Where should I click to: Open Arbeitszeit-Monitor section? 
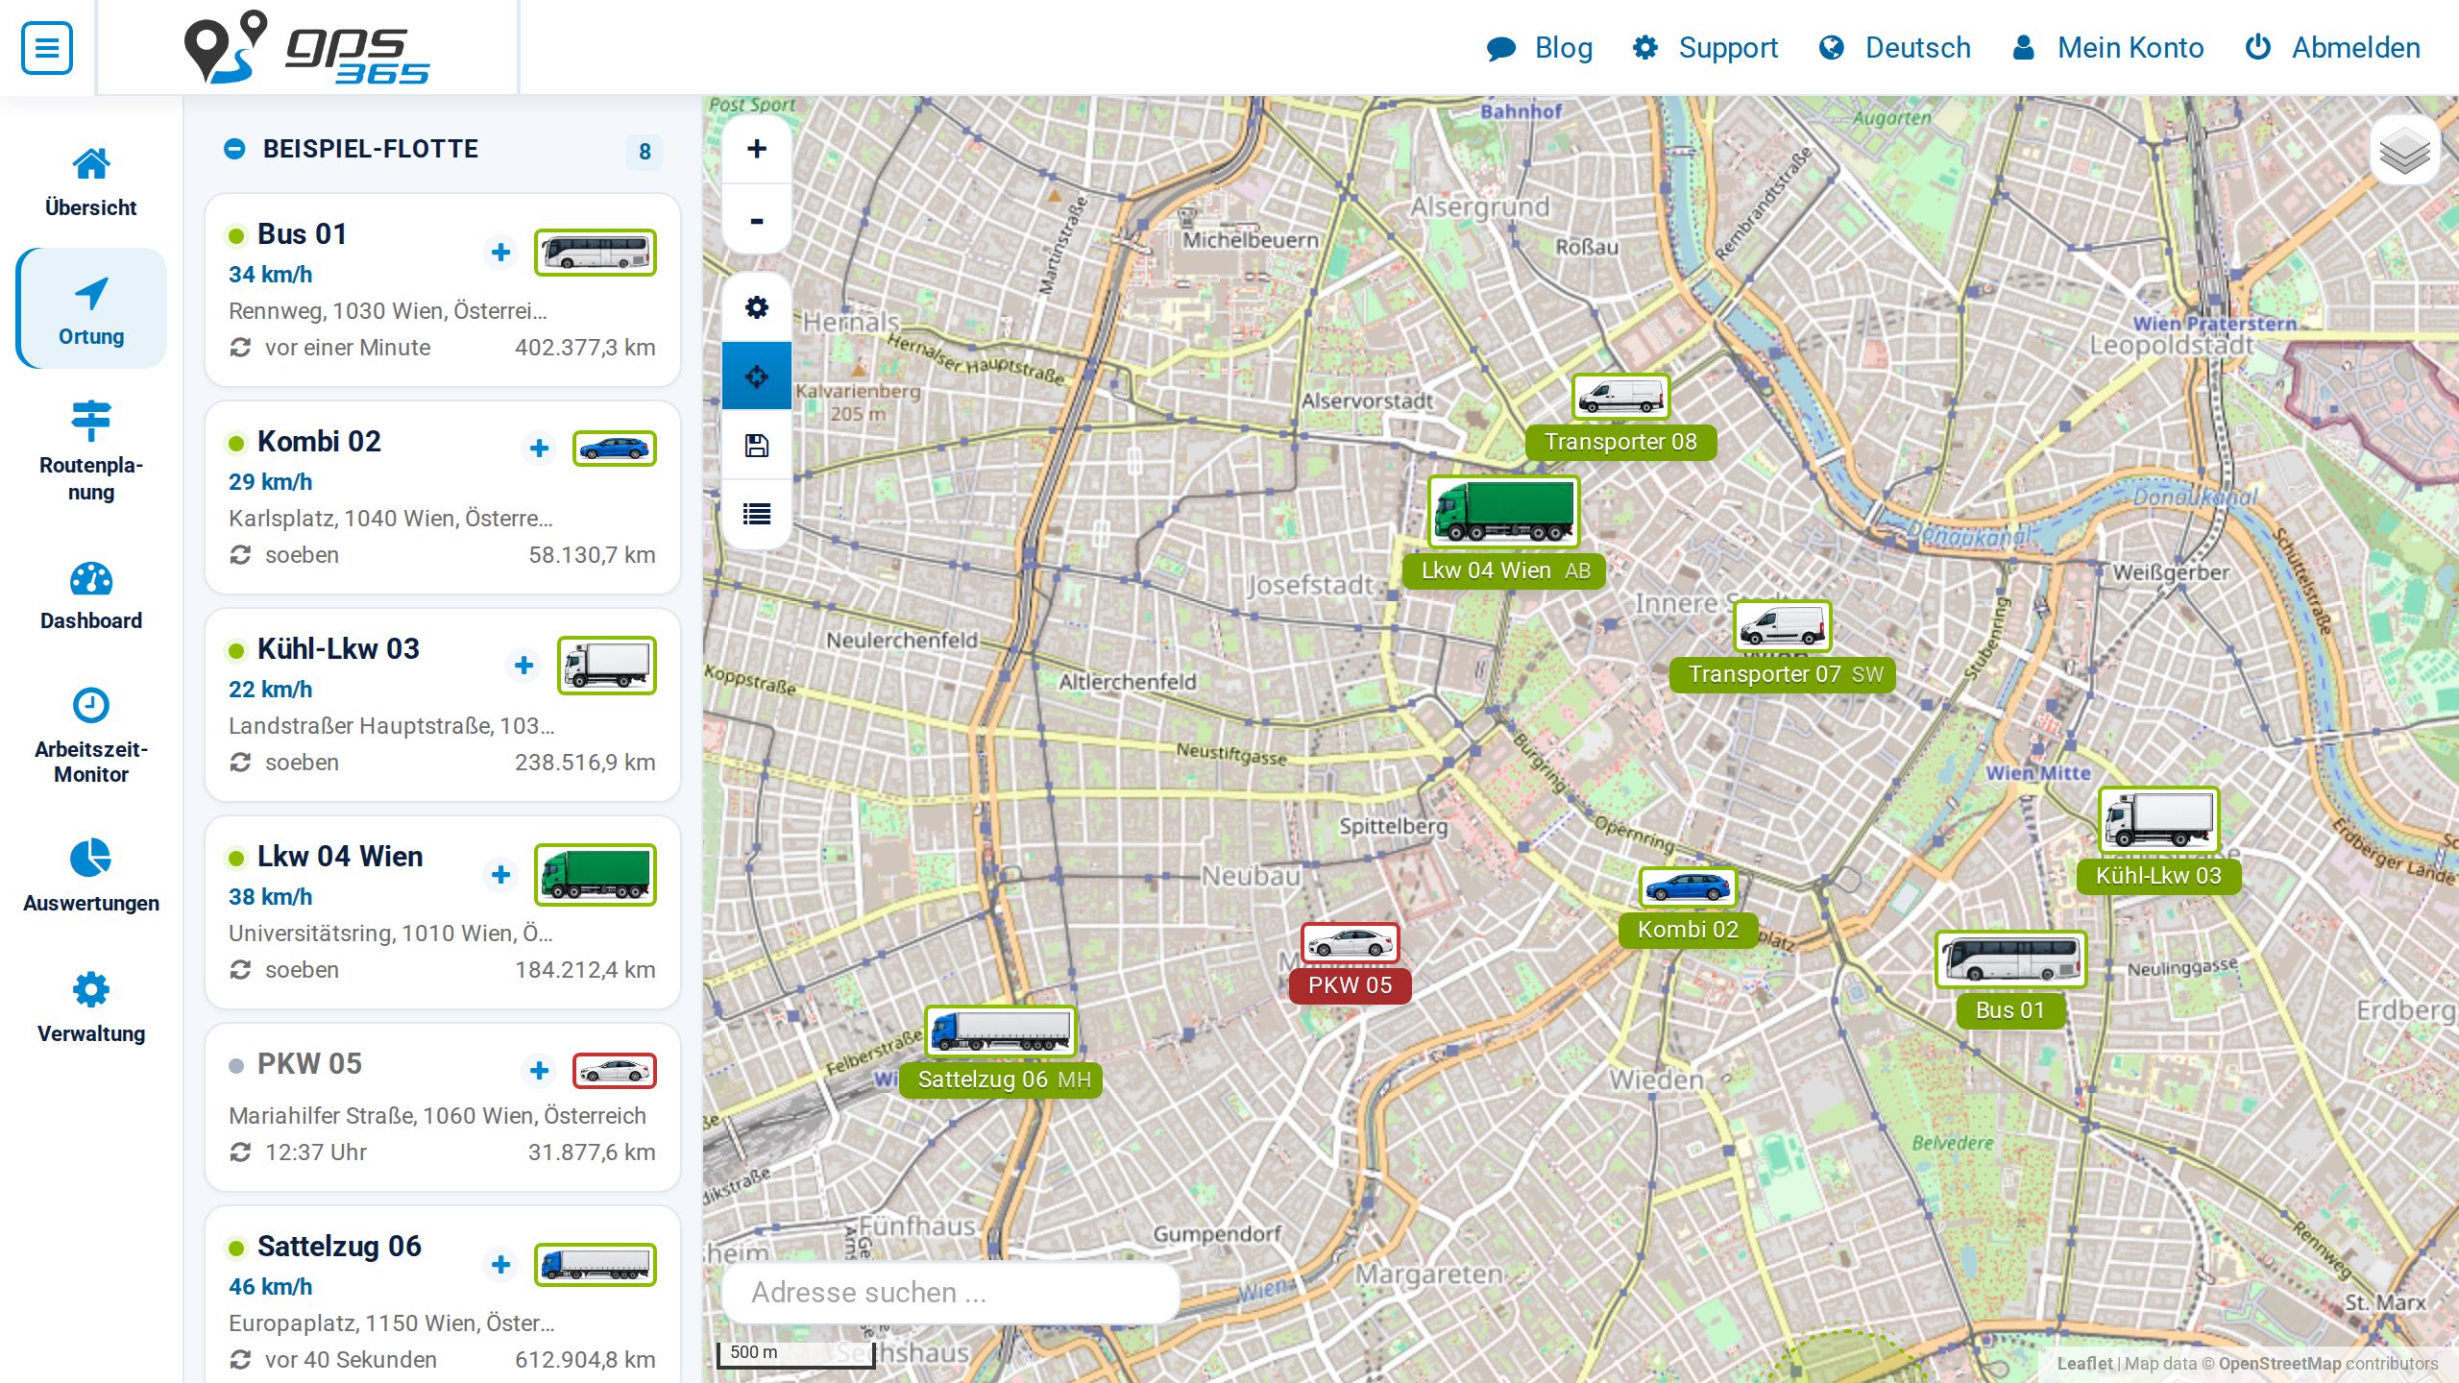click(91, 736)
